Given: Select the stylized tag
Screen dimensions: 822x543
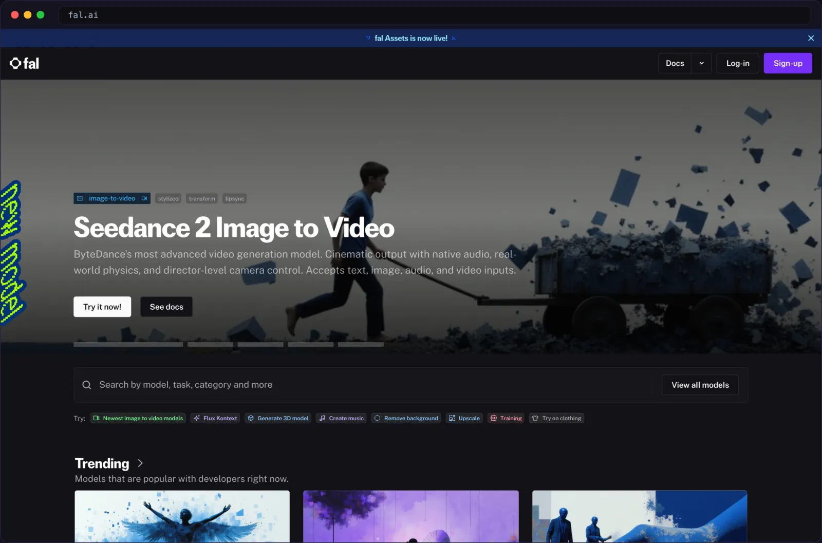Looking at the screenshot, I should point(168,198).
